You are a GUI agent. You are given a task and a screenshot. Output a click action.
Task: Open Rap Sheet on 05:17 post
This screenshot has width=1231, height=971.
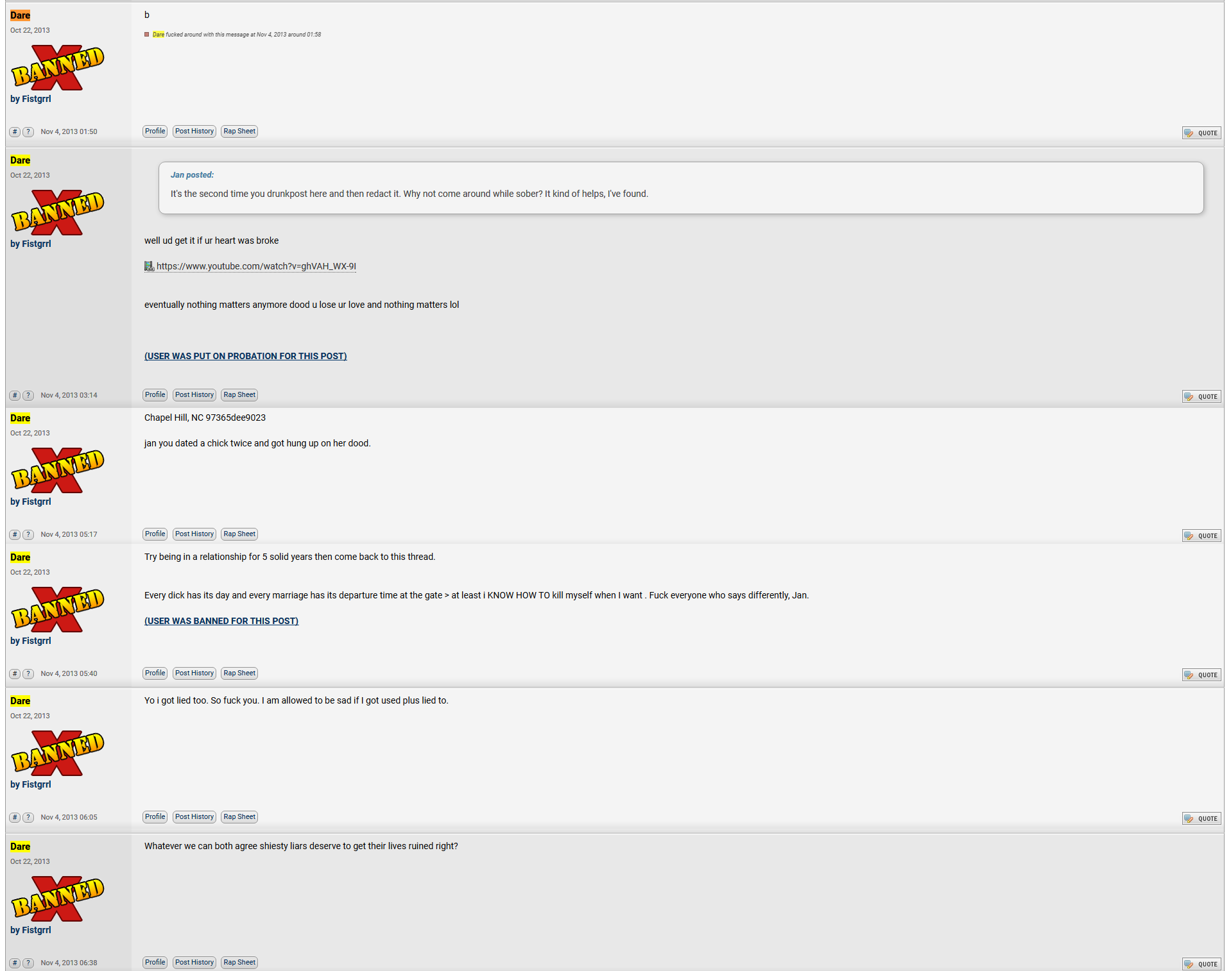[239, 534]
